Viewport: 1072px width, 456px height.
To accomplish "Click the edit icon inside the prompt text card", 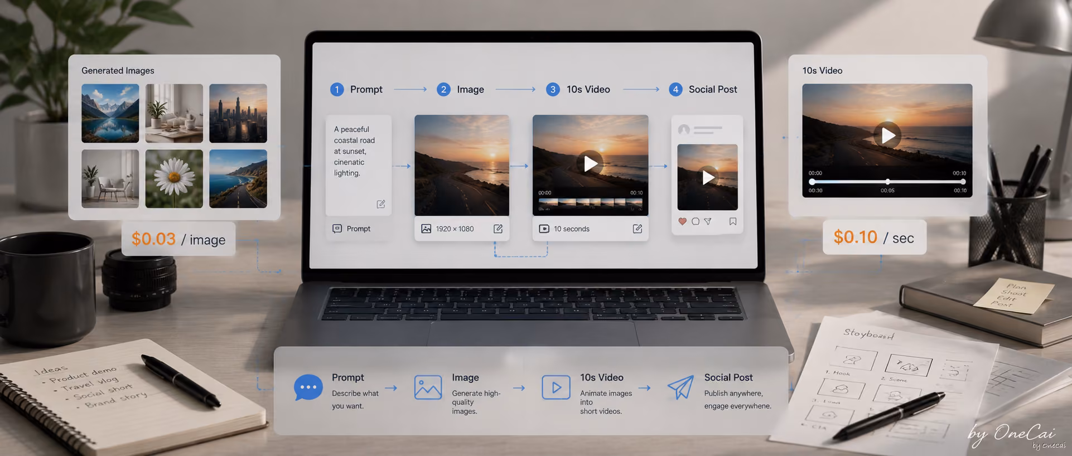I will tap(381, 204).
